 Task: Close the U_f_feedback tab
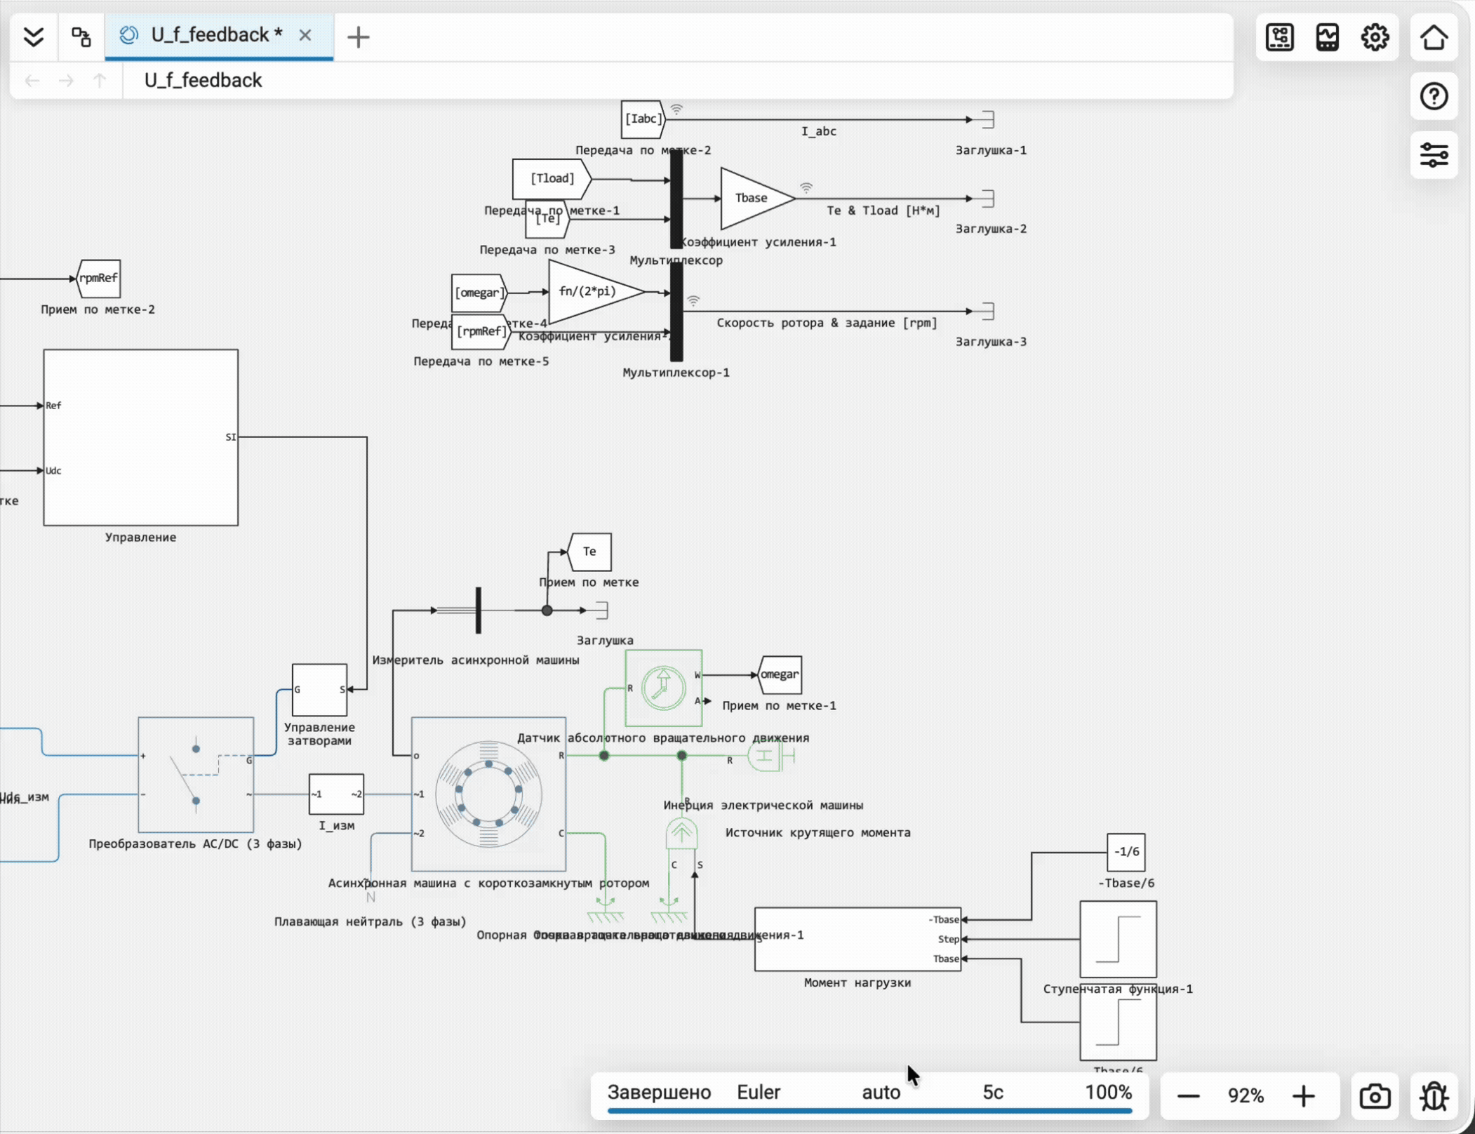305,35
